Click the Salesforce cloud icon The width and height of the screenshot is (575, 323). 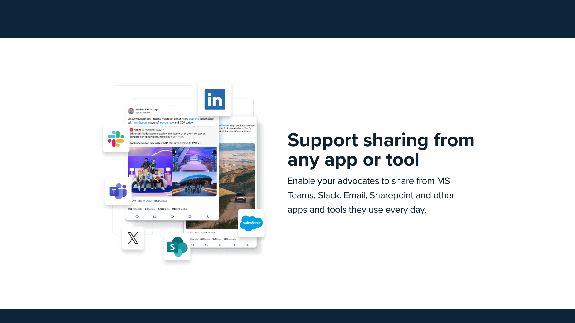(251, 223)
